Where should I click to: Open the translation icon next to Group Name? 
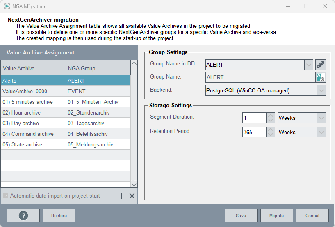tap(320, 77)
